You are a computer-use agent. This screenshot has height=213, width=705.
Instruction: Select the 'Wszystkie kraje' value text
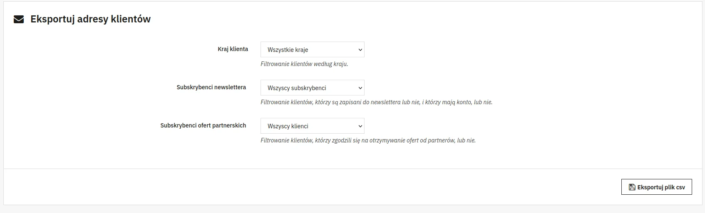coord(288,50)
